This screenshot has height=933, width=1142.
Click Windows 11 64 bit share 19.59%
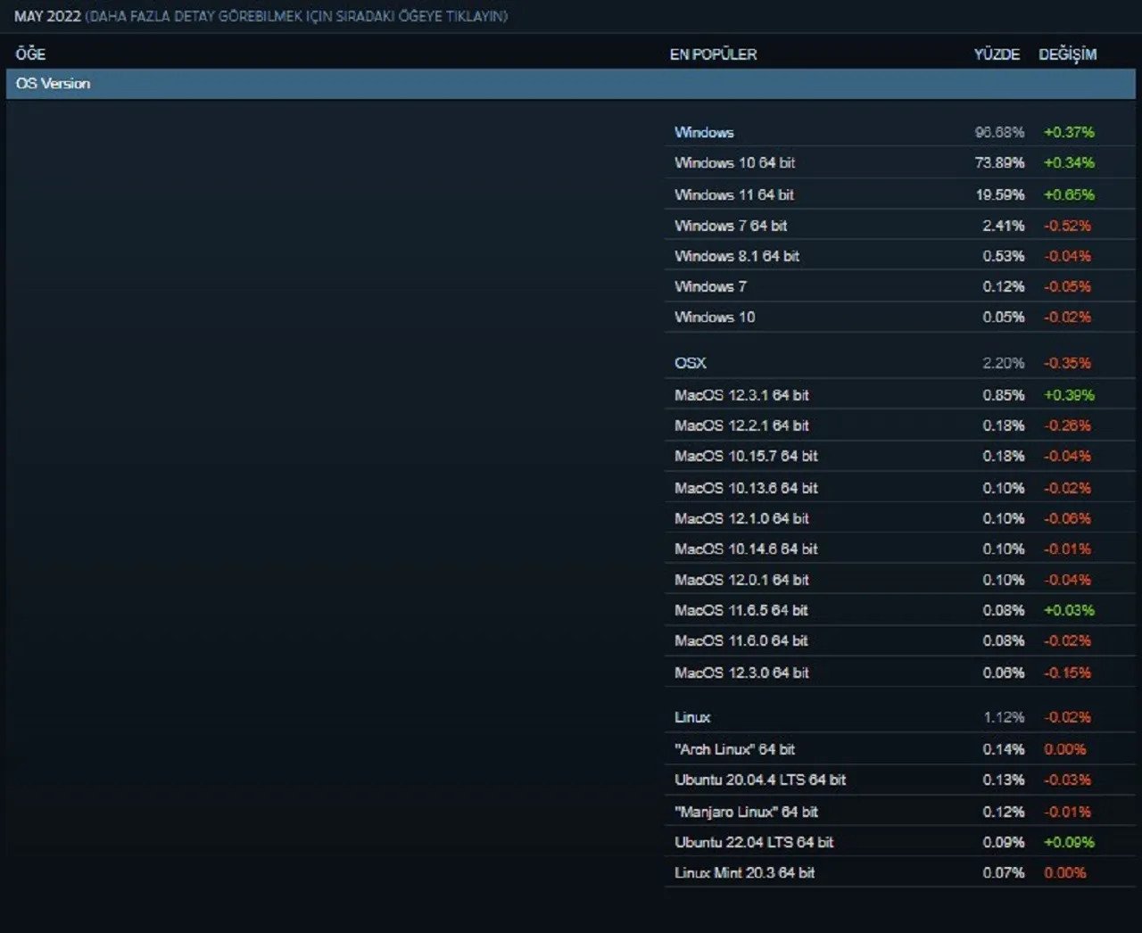coord(999,194)
